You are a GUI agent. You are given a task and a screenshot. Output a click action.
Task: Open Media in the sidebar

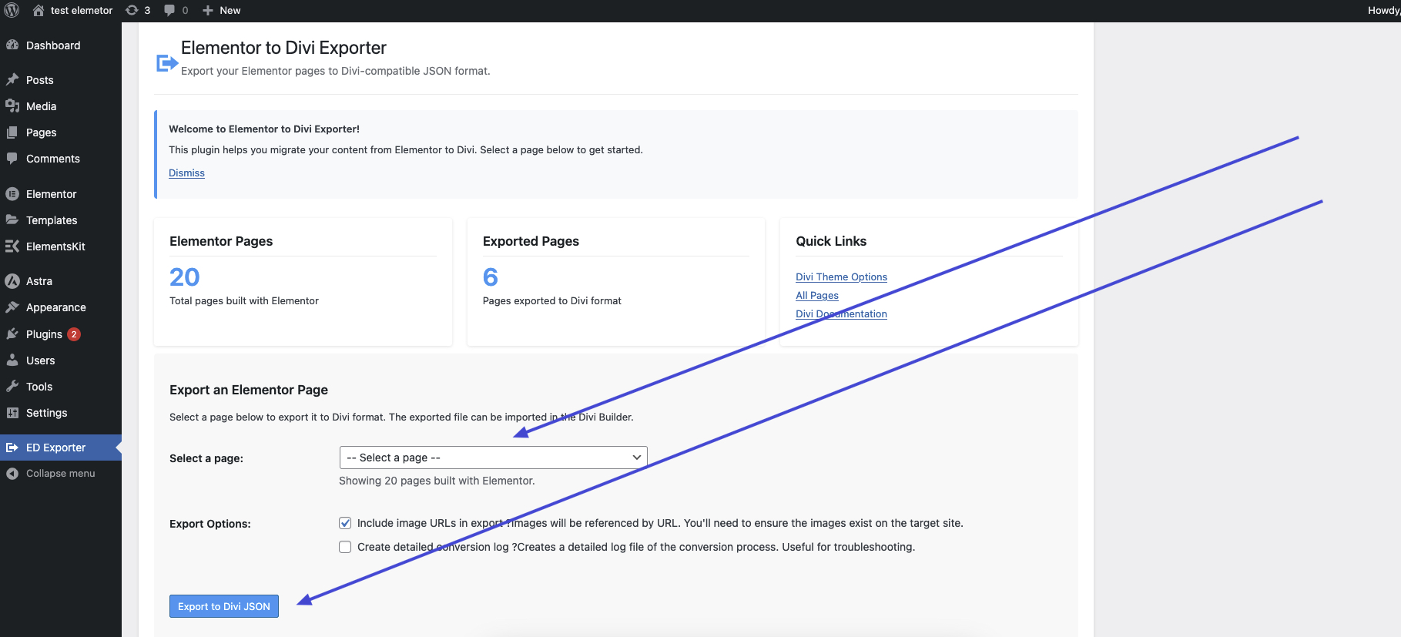pos(42,106)
